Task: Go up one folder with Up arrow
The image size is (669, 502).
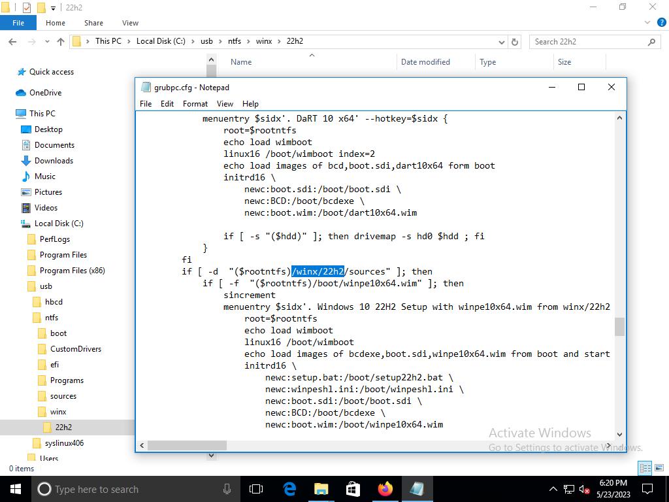Action: [61, 42]
